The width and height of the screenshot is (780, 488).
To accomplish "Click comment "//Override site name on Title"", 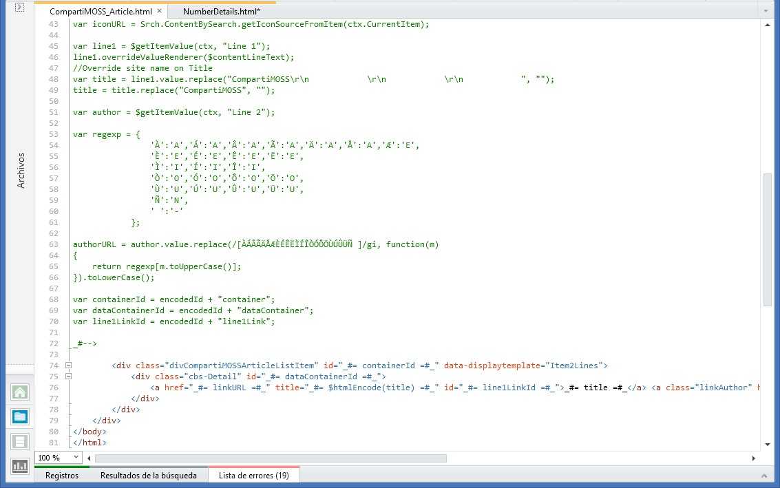I will pyautogui.click(x=143, y=68).
